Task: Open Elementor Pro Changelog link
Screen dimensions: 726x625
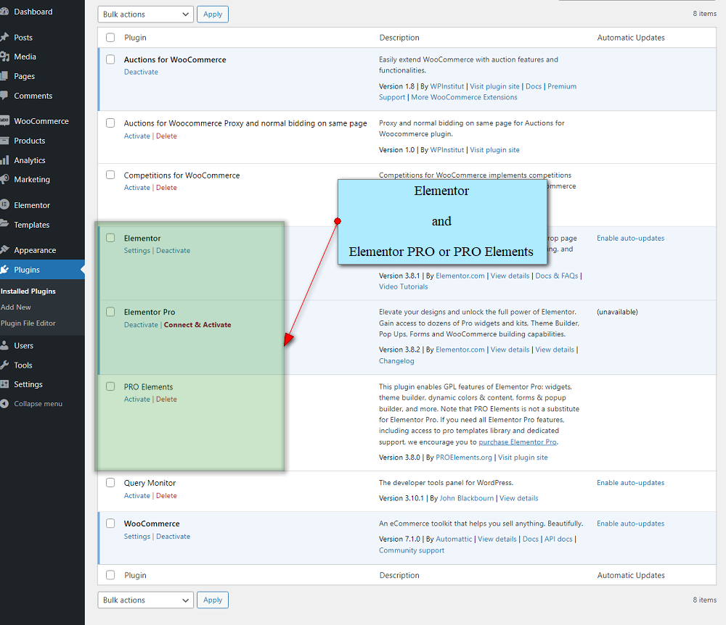Action: (x=396, y=361)
